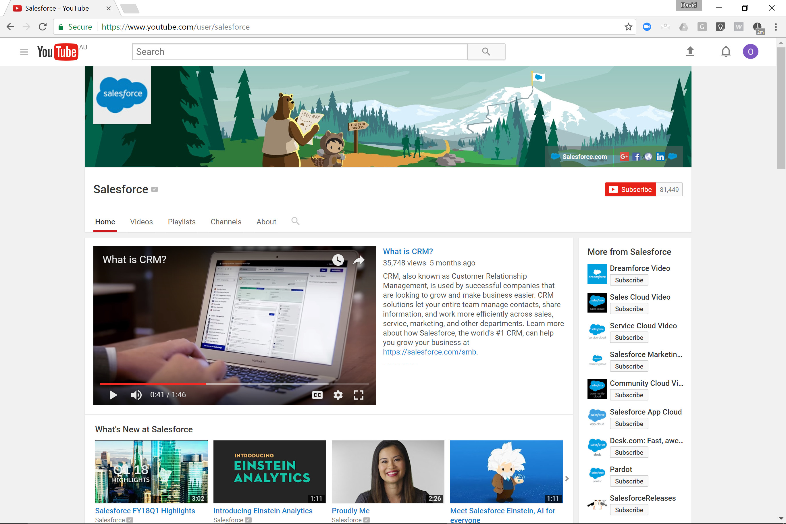Screen dimensions: 786x524
Task: Click the search magnifier button
Action: [x=486, y=52]
